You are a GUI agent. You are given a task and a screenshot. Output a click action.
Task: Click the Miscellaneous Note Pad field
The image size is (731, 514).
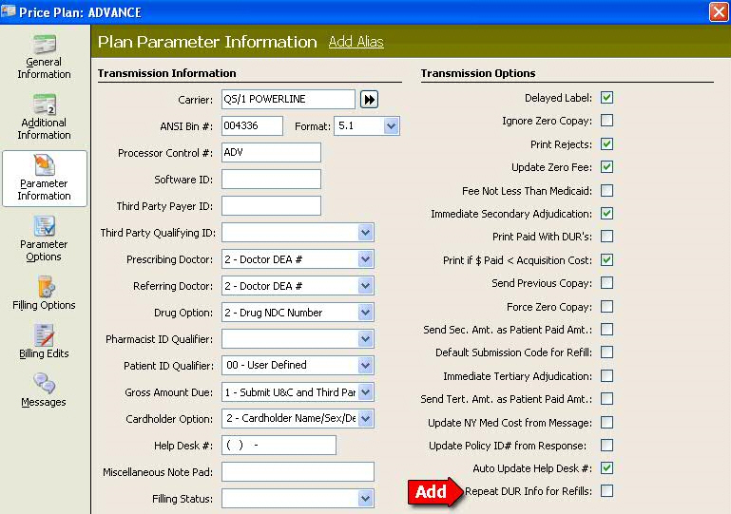point(297,472)
